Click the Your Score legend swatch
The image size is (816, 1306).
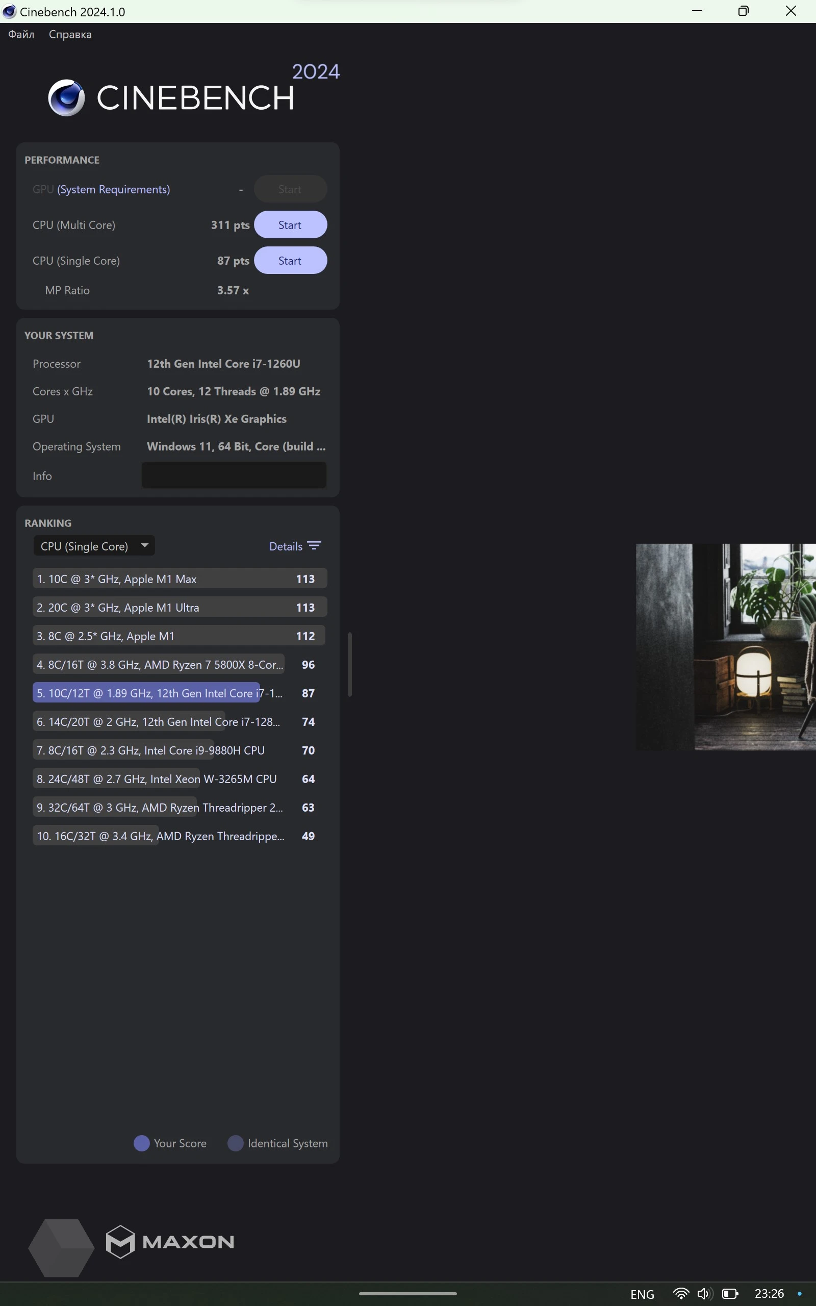(141, 1143)
